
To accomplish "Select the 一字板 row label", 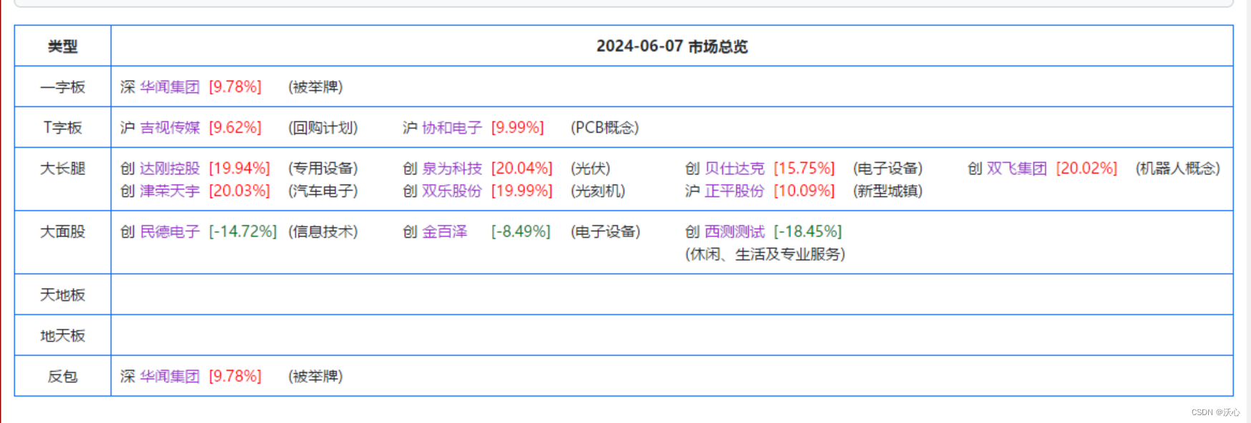I will coord(63,87).
